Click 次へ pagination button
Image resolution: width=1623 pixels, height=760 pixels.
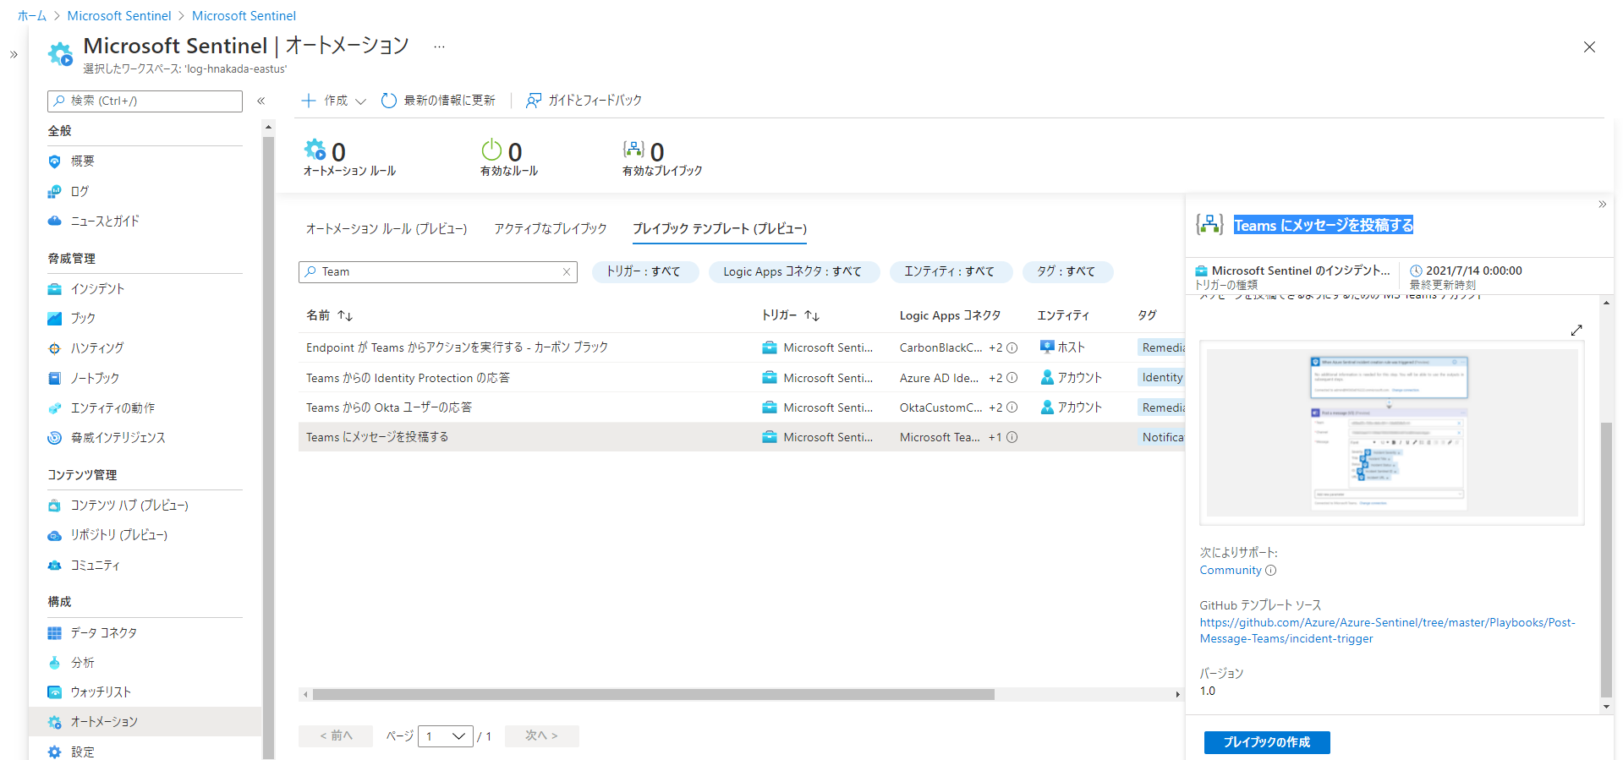[x=542, y=736]
